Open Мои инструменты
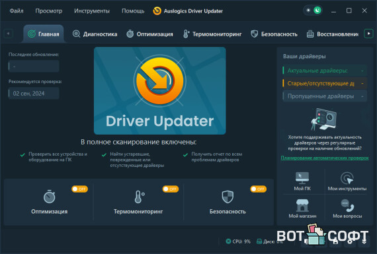377x254 pixels. pos(347,181)
